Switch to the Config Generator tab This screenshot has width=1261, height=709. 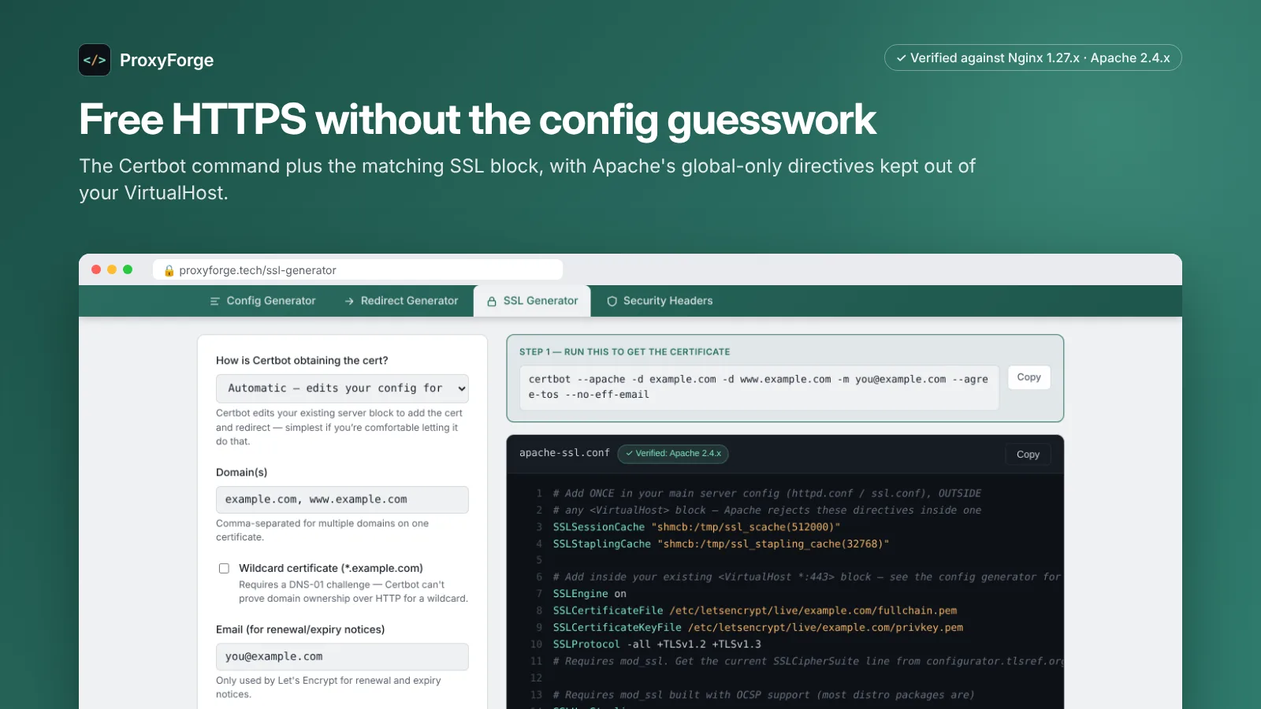click(x=262, y=301)
